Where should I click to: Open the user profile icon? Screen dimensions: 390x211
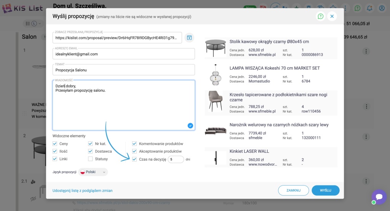(x=381, y=8)
